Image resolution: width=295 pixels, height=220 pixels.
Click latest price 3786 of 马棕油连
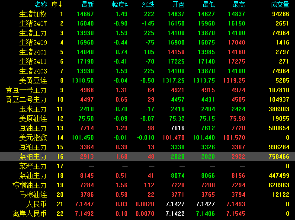87,194
